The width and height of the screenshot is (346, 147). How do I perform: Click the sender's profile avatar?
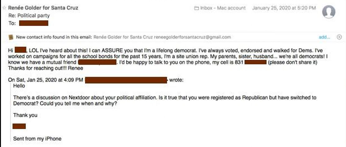click(329, 12)
